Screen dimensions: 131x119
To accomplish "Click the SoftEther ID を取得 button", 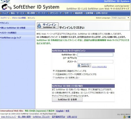I will pos(67,99).
